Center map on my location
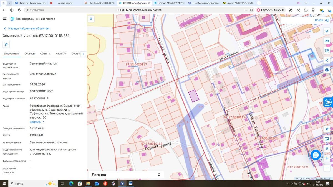This screenshot has height=187, width=333. [327, 129]
